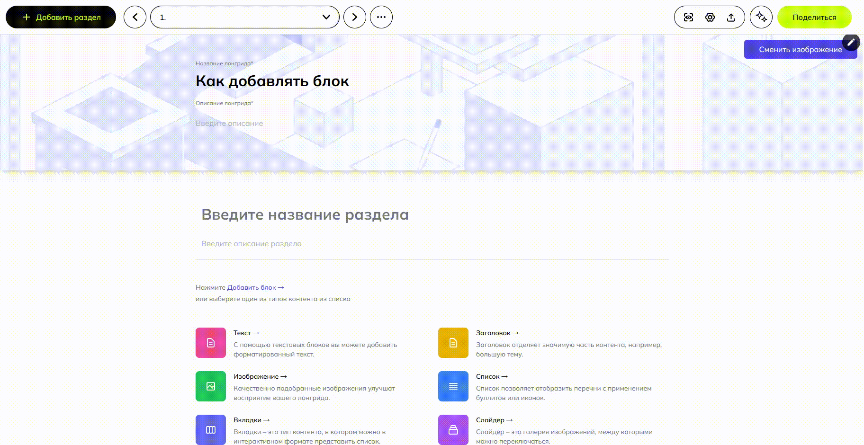Select the blue List block icon
Viewport: 864px width, 445px height.
[453, 386]
